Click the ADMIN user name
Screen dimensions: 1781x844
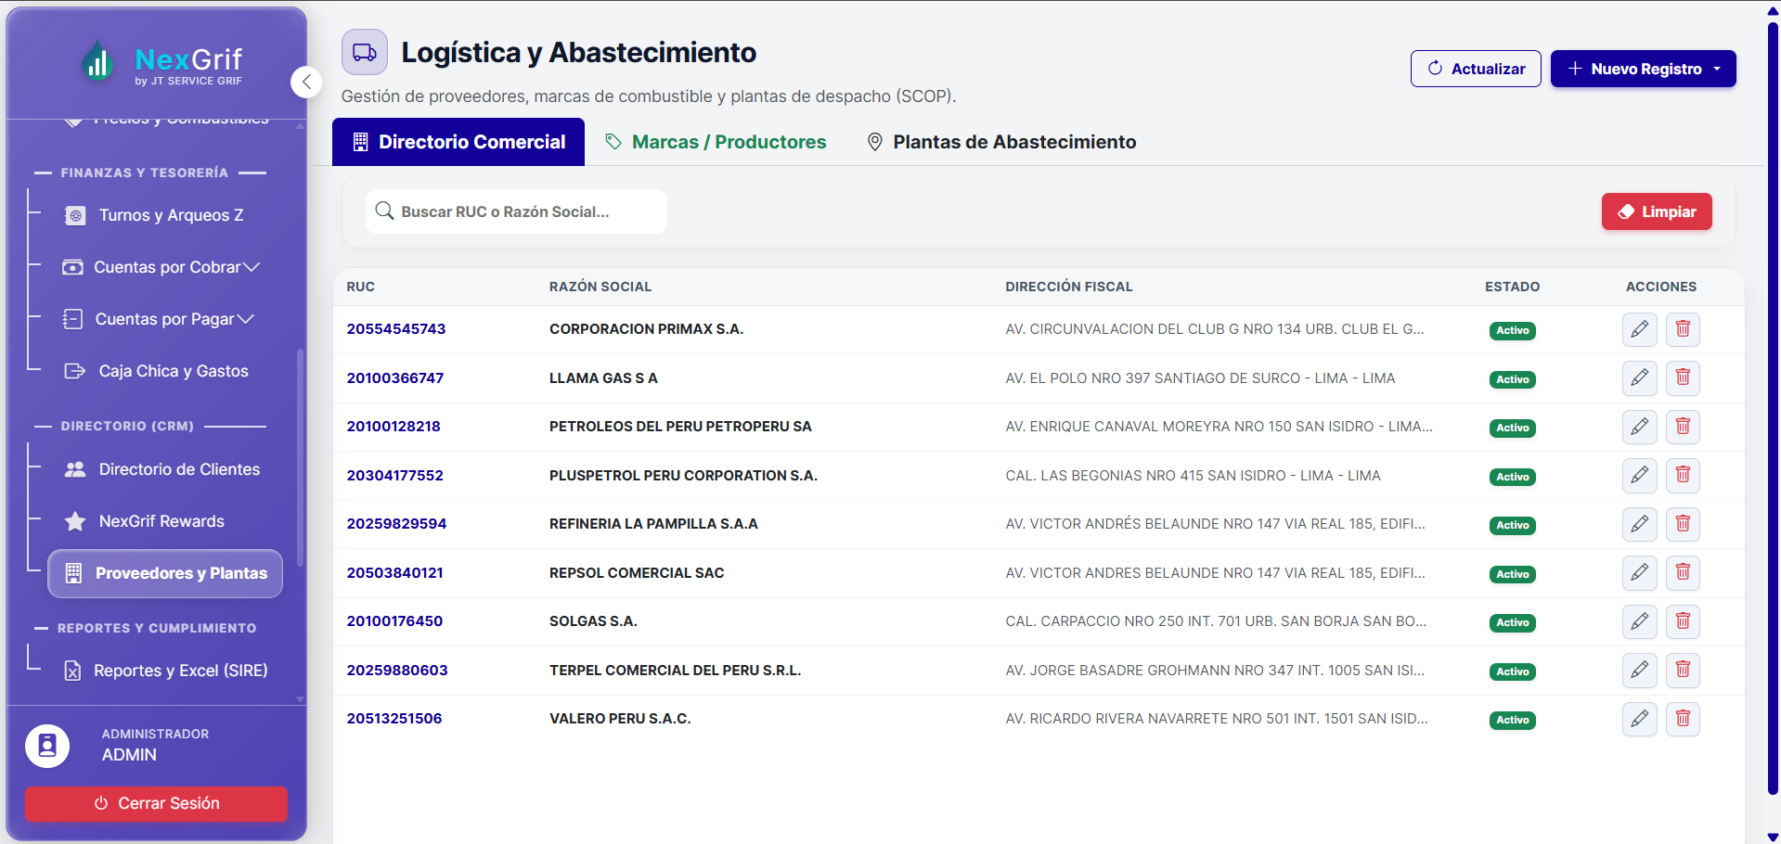pyautogui.click(x=129, y=755)
